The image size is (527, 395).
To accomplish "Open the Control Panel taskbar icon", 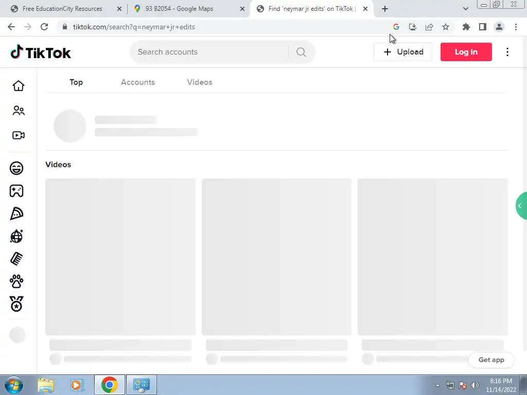I will click(142, 385).
